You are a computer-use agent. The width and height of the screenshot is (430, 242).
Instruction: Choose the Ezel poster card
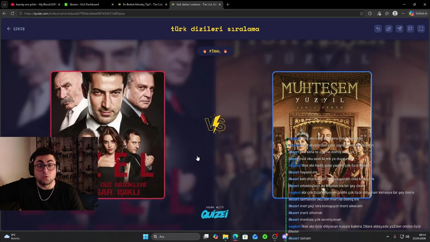pyautogui.click(x=108, y=135)
